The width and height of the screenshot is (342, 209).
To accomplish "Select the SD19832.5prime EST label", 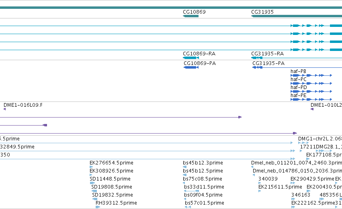I will [113, 195].
